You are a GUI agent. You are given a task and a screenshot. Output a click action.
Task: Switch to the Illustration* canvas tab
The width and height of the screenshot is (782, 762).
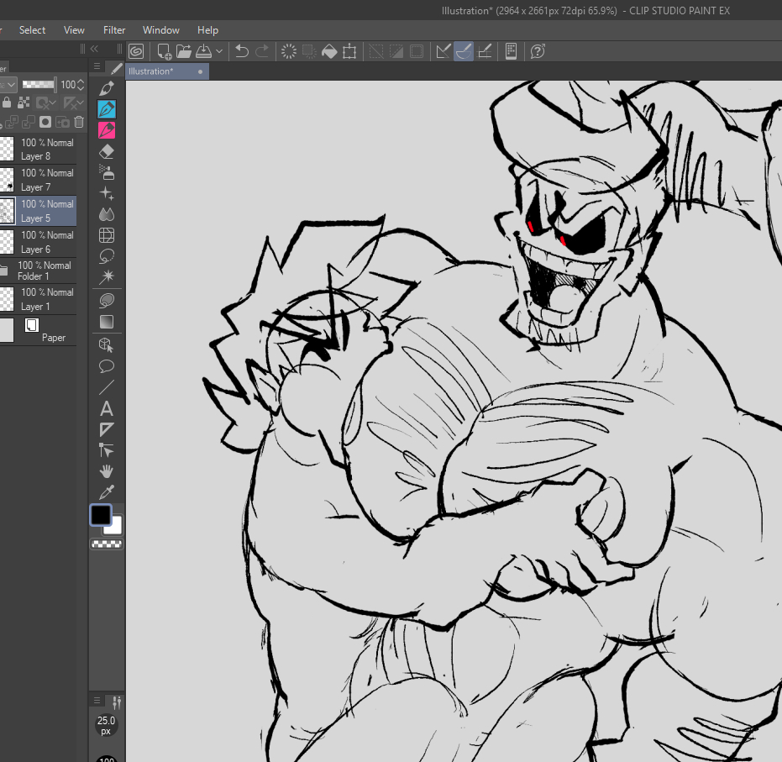tap(152, 71)
